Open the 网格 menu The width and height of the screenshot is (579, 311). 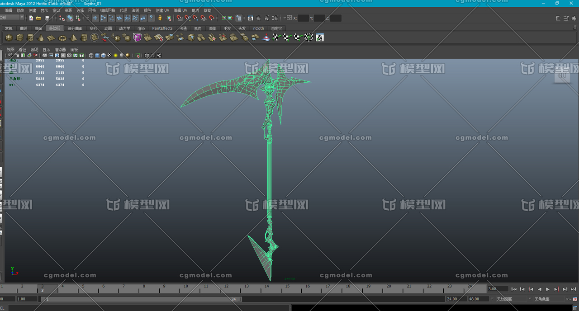click(x=92, y=10)
